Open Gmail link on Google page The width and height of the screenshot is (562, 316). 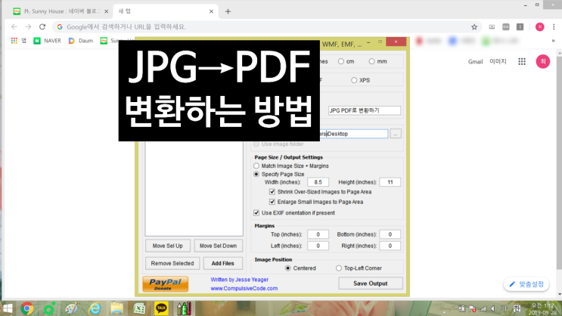[475, 62]
